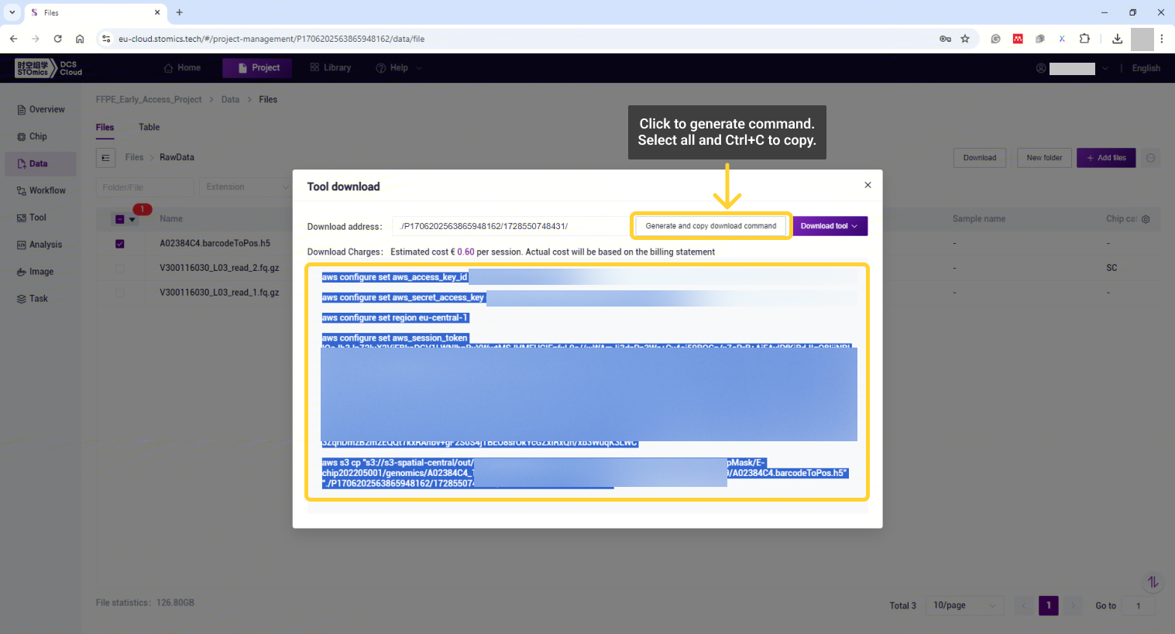Open the Download tool dropdown
The image size is (1175, 634).
(x=829, y=226)
